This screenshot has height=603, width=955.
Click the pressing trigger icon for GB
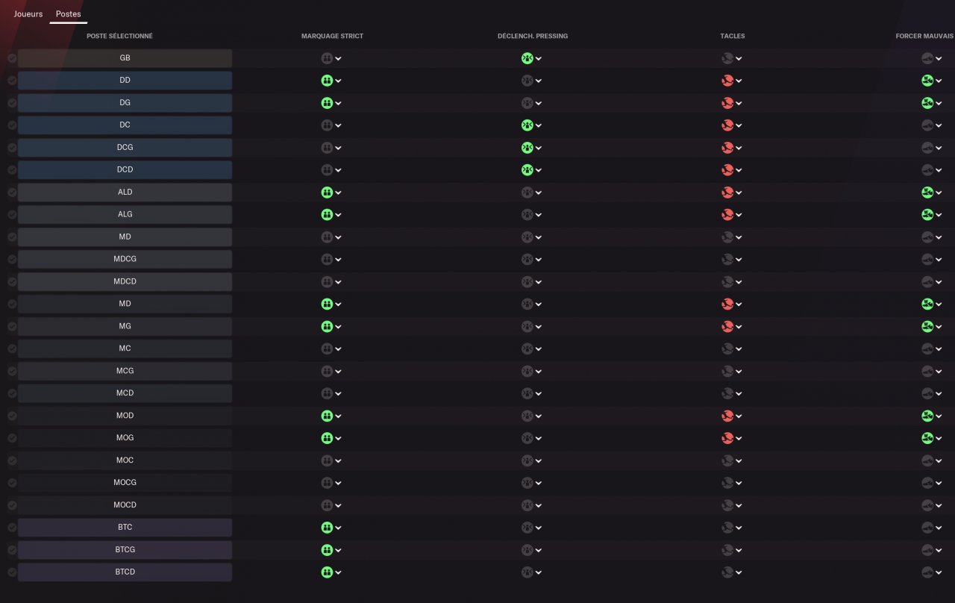[527, 58]
